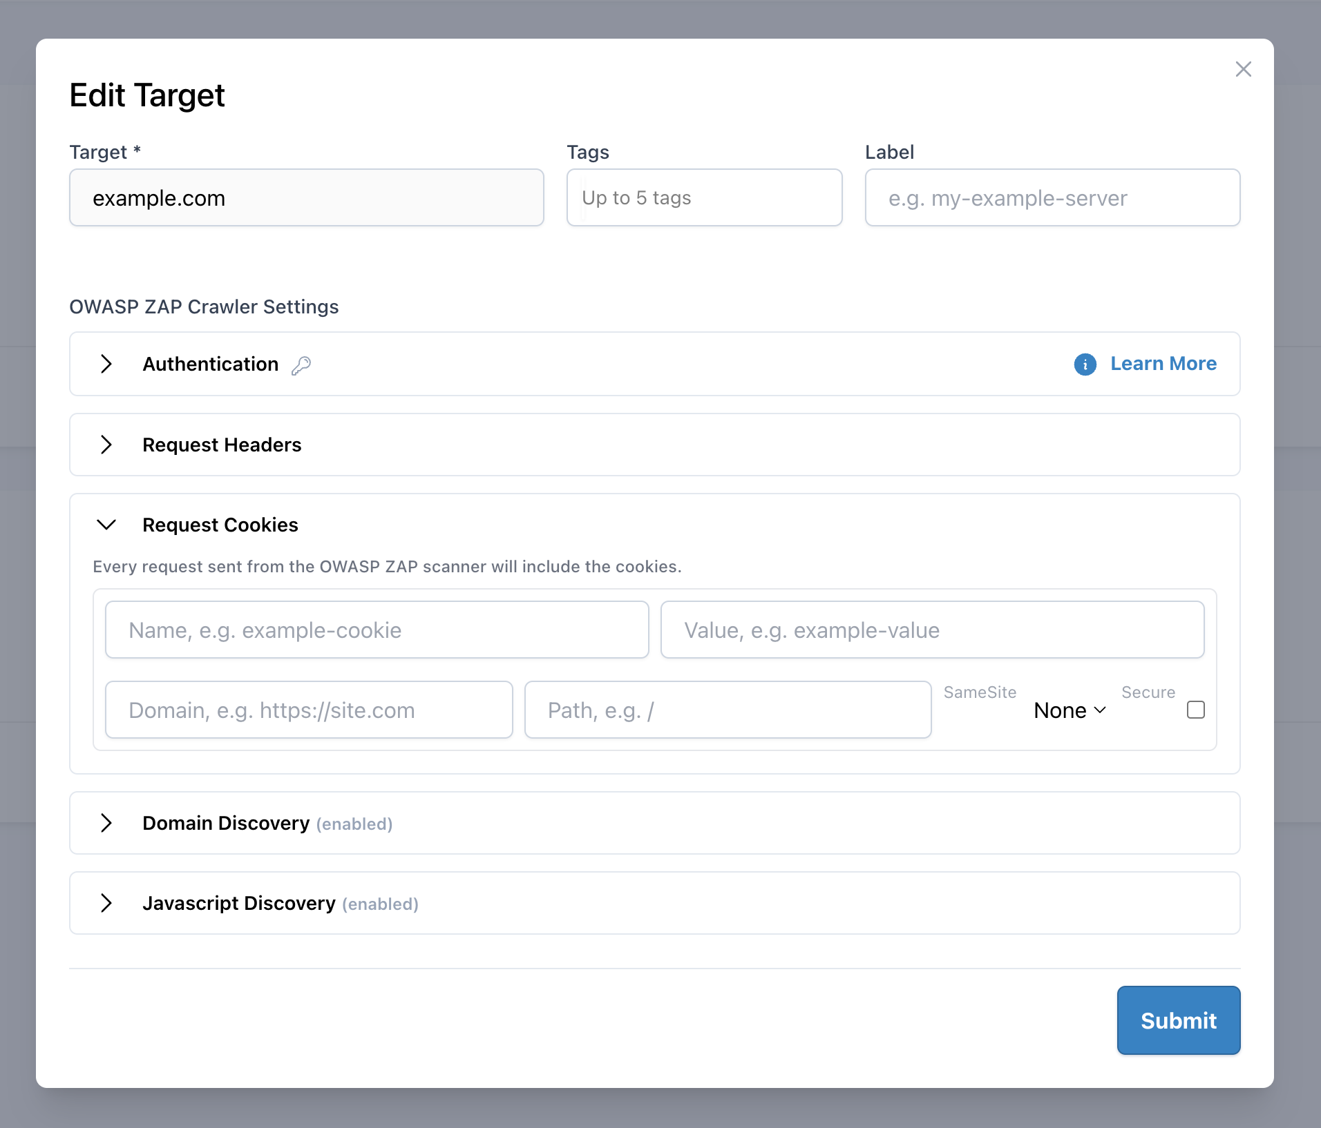
Task: Click the Request Cookies heading
Action: point(220,525)
